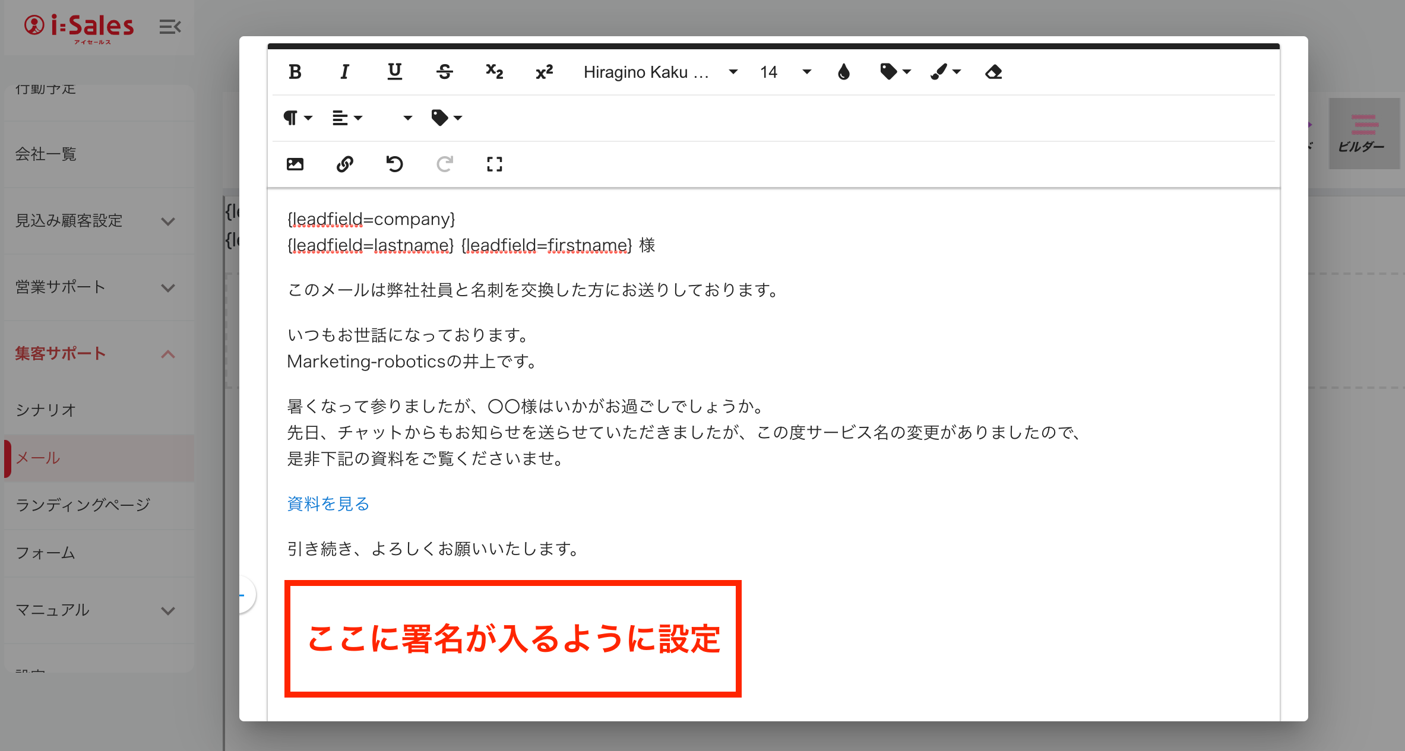Click the 資料を見る link in email body

[328, 503]
